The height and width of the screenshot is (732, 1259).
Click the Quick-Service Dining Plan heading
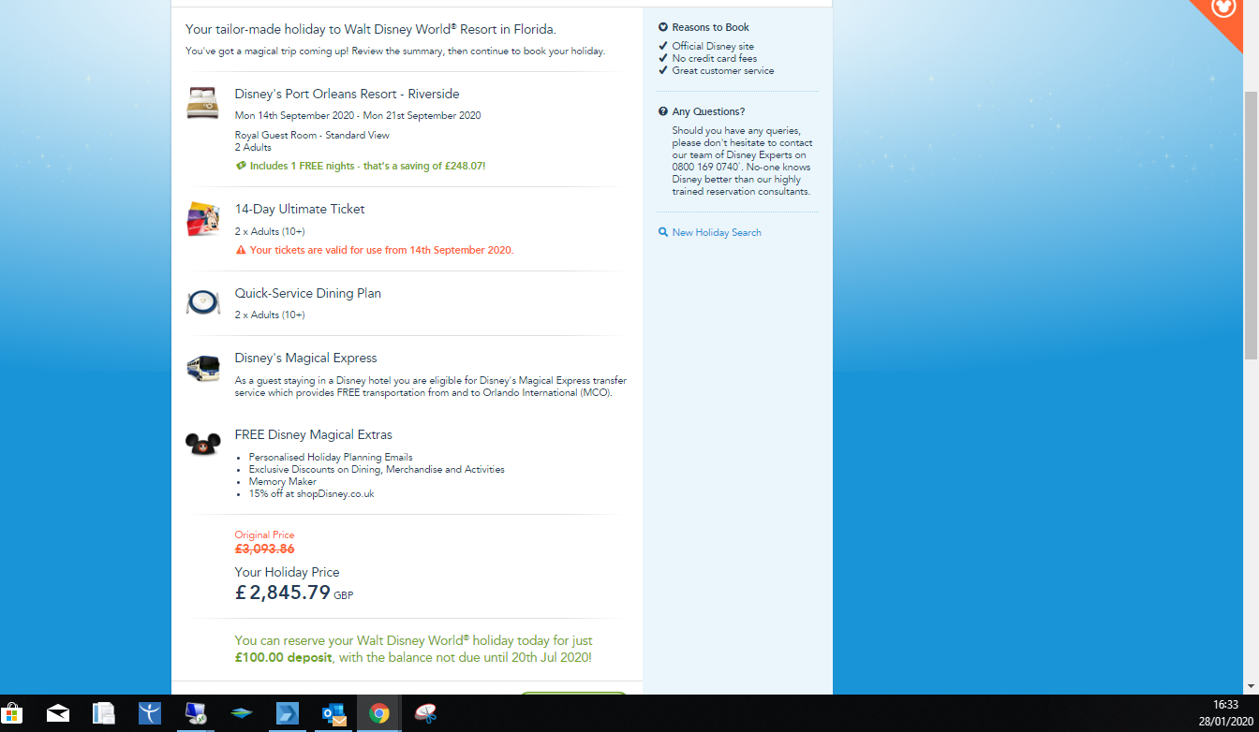[308, 293]
